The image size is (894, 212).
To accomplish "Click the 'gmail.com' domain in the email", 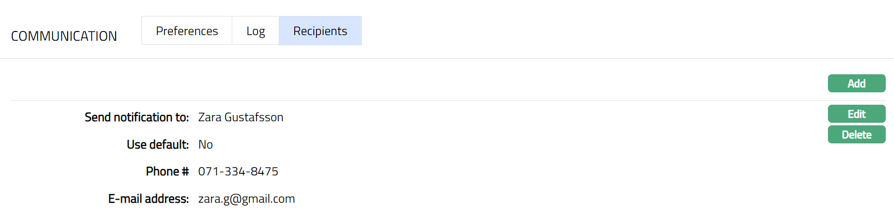I will click(268, 199).
